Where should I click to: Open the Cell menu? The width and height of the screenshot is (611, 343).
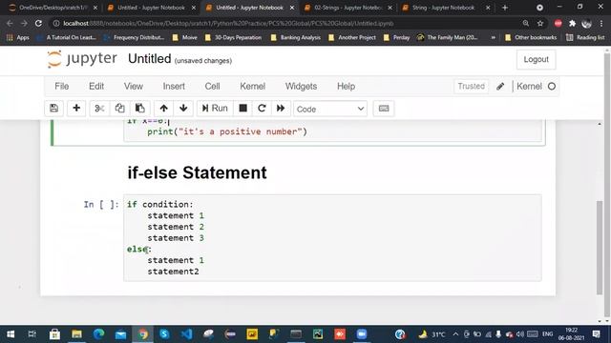[212, 87]
